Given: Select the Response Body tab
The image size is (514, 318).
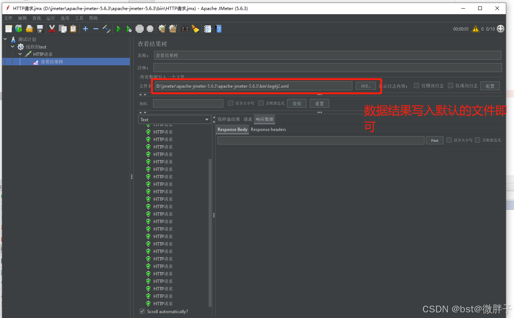Looking at the screenshot, I should pyautogui.click(x=233, y=130).
